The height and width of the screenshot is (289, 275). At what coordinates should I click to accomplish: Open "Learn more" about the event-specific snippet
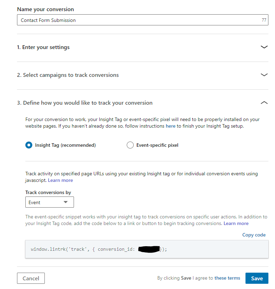(x=236, y=223)
